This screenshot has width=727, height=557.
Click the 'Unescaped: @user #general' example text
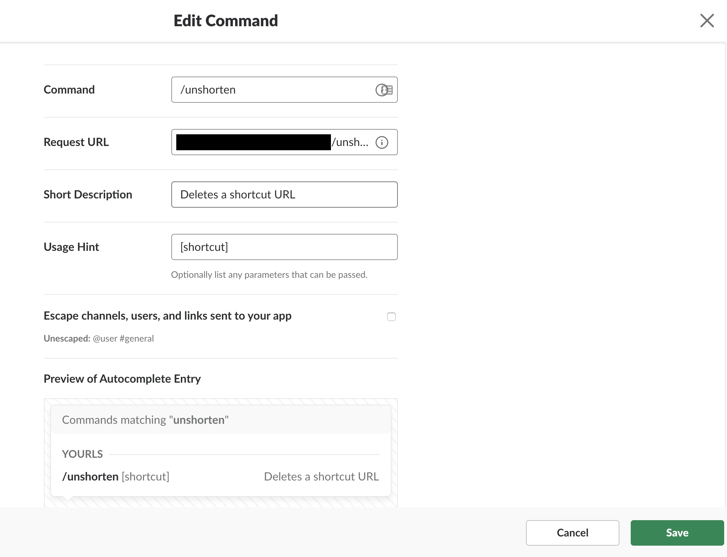[x=99, y=338]
